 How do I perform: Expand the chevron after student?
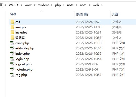[x=52, y=5]
